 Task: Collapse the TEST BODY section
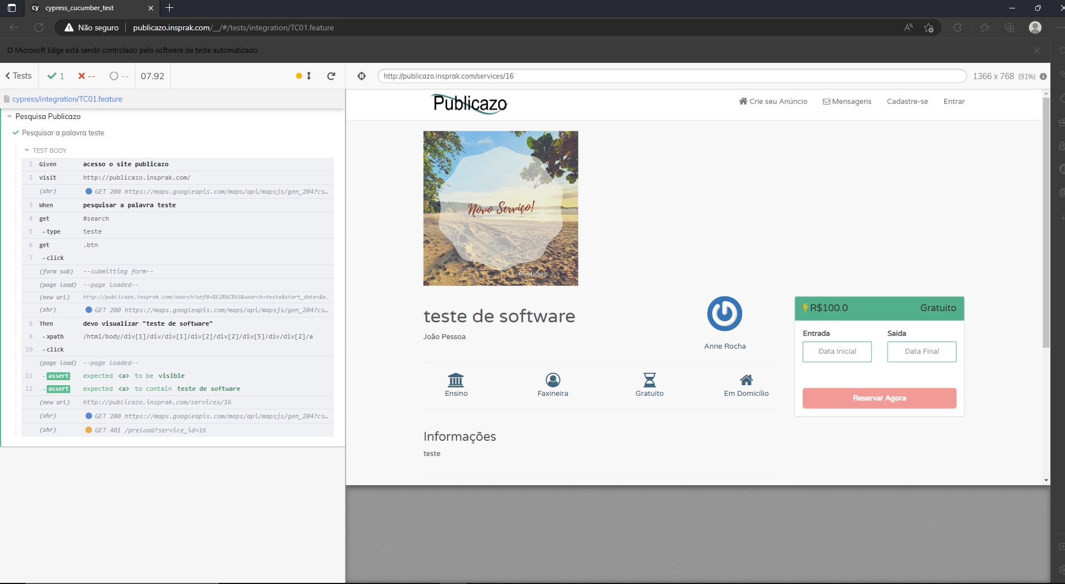(x=27, y=150)
